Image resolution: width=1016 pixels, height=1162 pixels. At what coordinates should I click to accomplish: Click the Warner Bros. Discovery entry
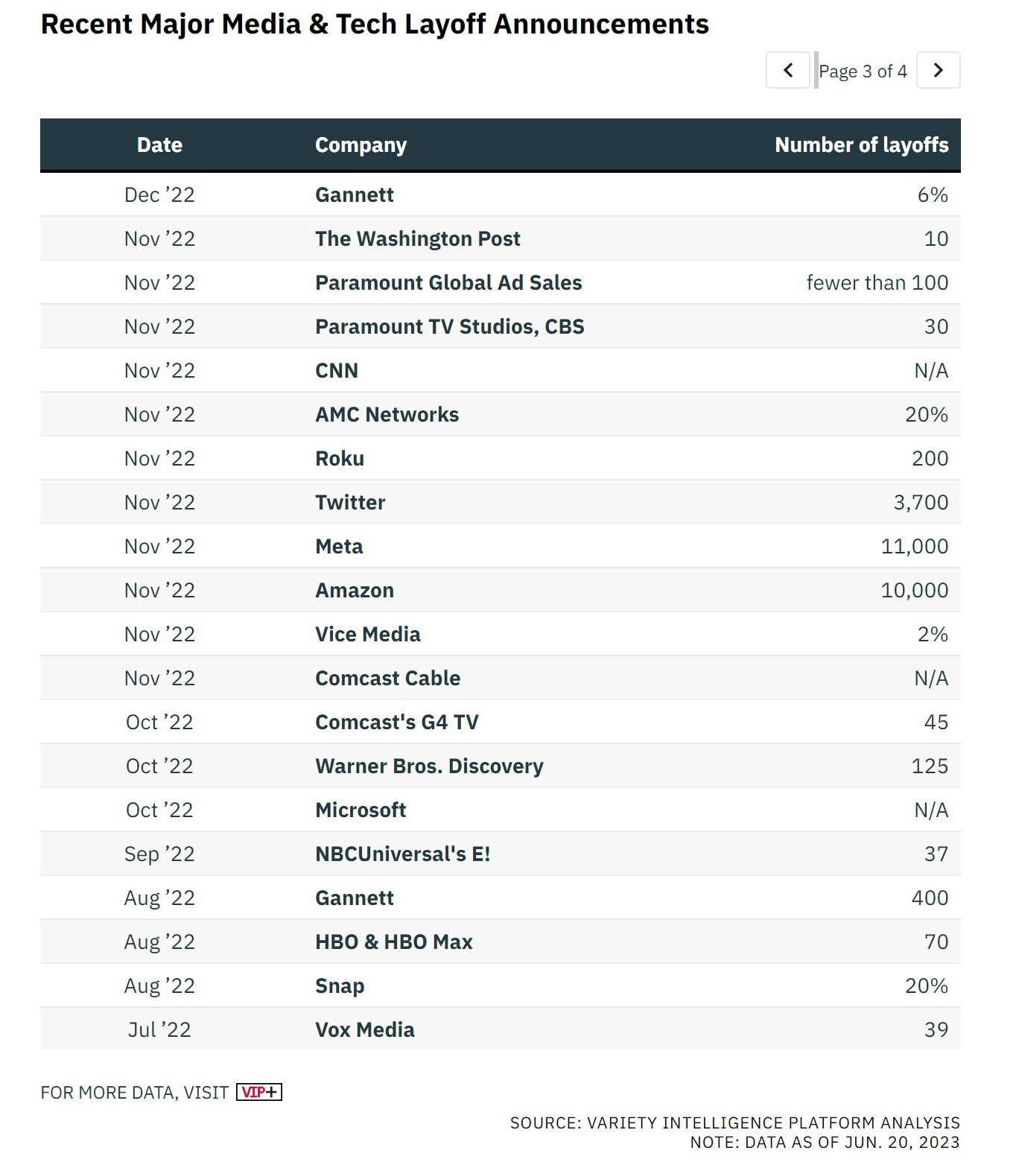429,766
